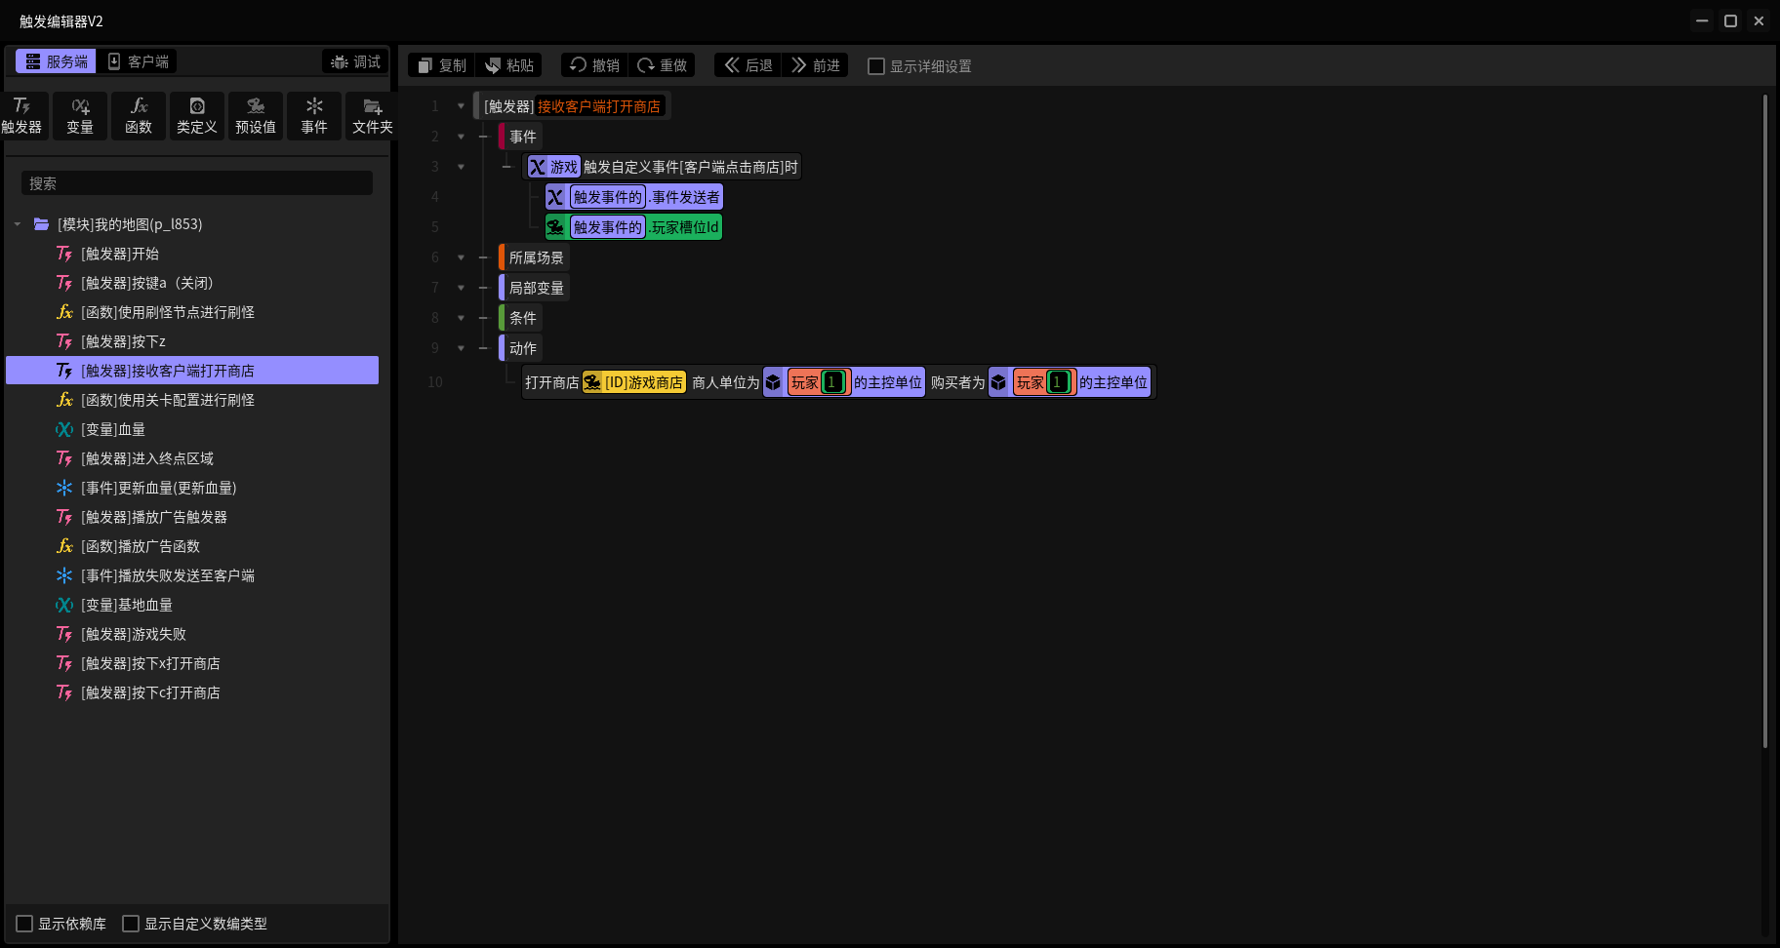Click the editor vertical scrollbar

pos(1765,421)
